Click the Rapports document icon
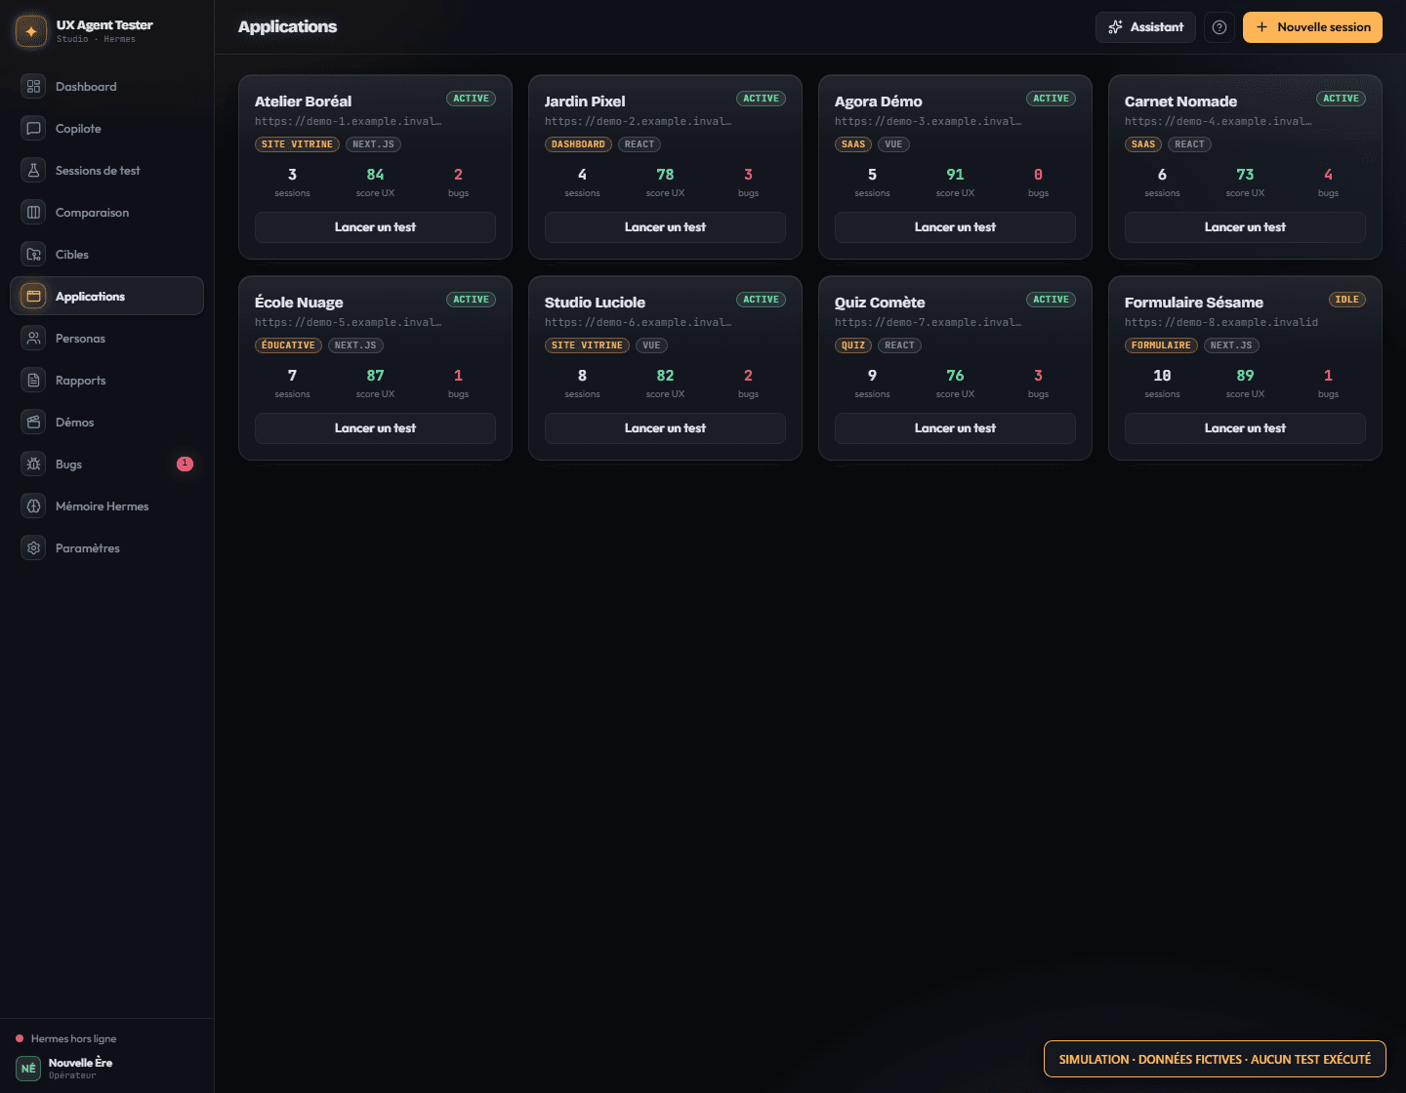Viewport: 1406px width, 1093px height. [33, 380]
